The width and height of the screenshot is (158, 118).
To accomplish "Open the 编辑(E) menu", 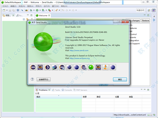I will (x=13, y=6).
